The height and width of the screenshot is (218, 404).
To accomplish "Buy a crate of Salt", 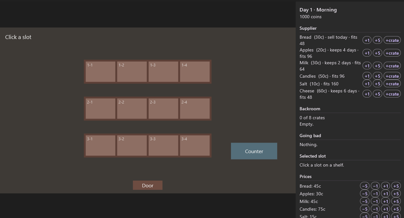I will [392, 84].
